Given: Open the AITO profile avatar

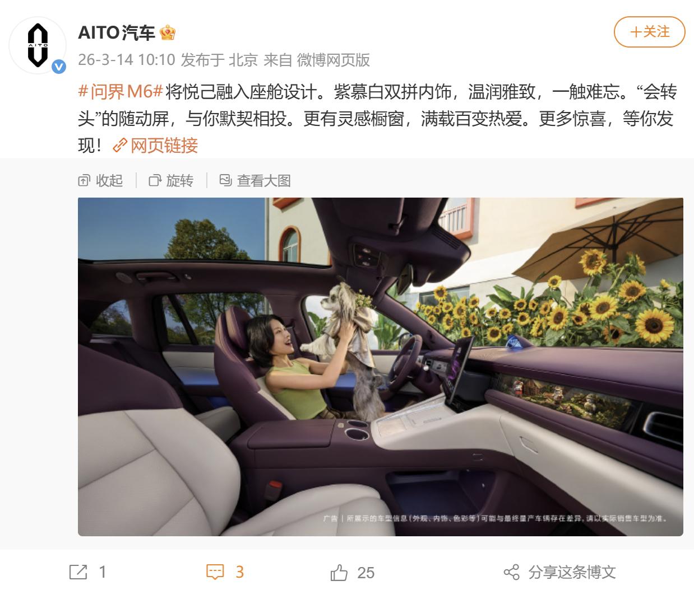Looking at the screenshot, I should [x=38, y=46].
